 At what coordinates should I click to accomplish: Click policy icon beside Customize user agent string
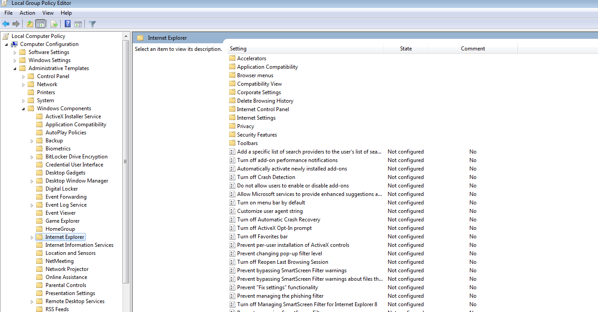232,211
